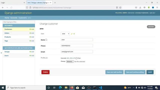Open the User dropdown showing aree
This screenshot has height=90, width=160.
pyautogui.click(x=65, y=34)
